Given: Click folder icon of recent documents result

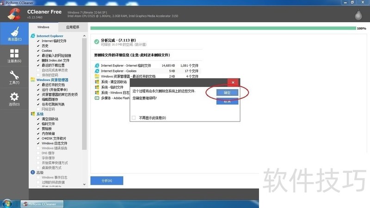Looking at the screenshot, I should pos(97,76).
